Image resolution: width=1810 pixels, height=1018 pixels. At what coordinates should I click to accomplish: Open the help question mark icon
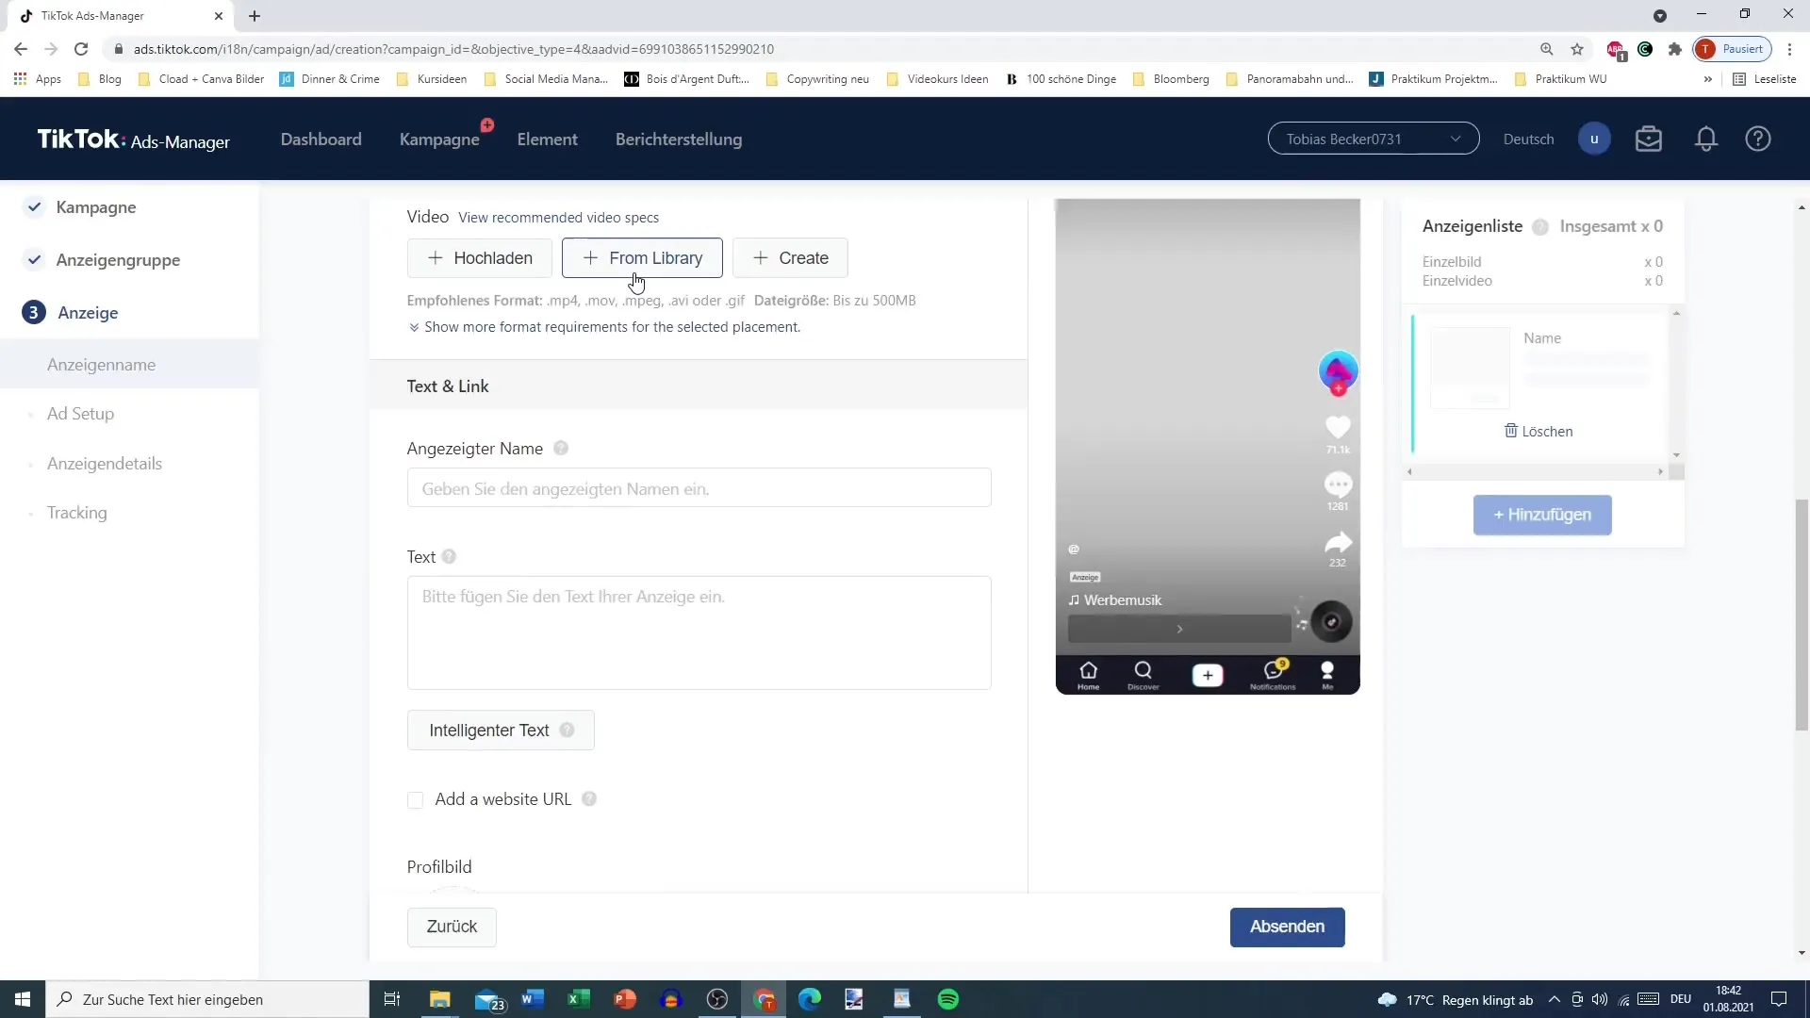tap(1758, 140)
